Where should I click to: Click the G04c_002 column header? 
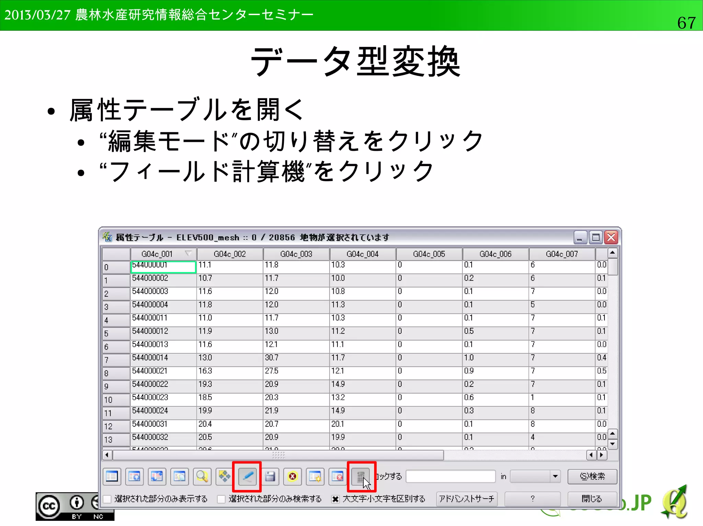(x=230, y=254)
